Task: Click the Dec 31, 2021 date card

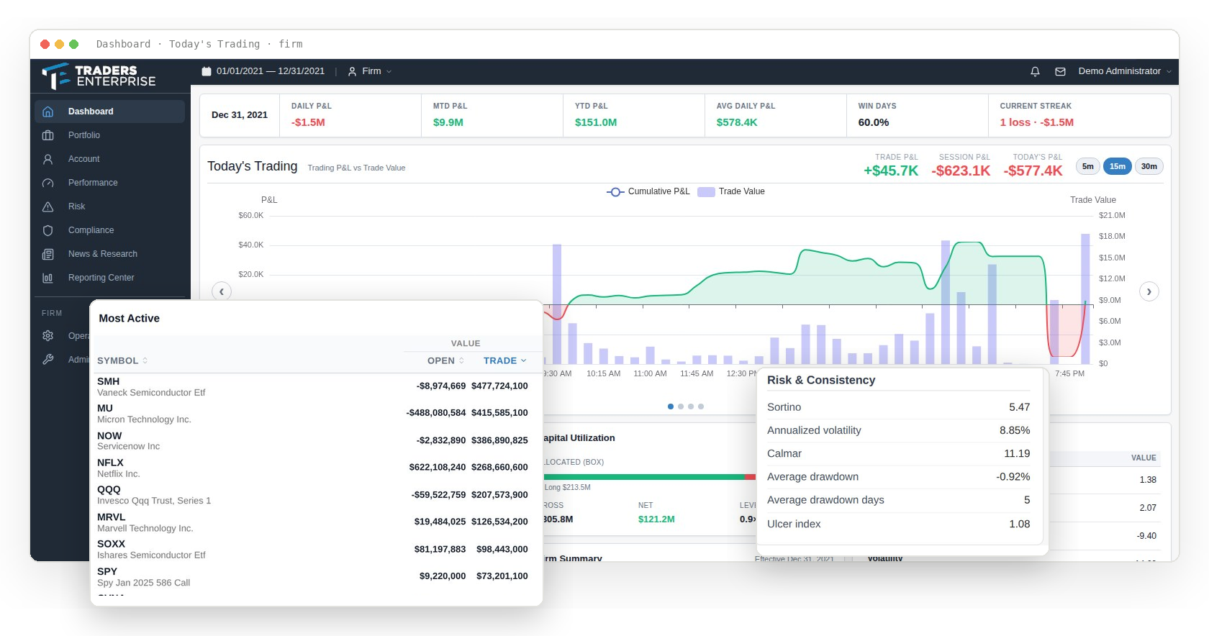Action: pos(239,115)
